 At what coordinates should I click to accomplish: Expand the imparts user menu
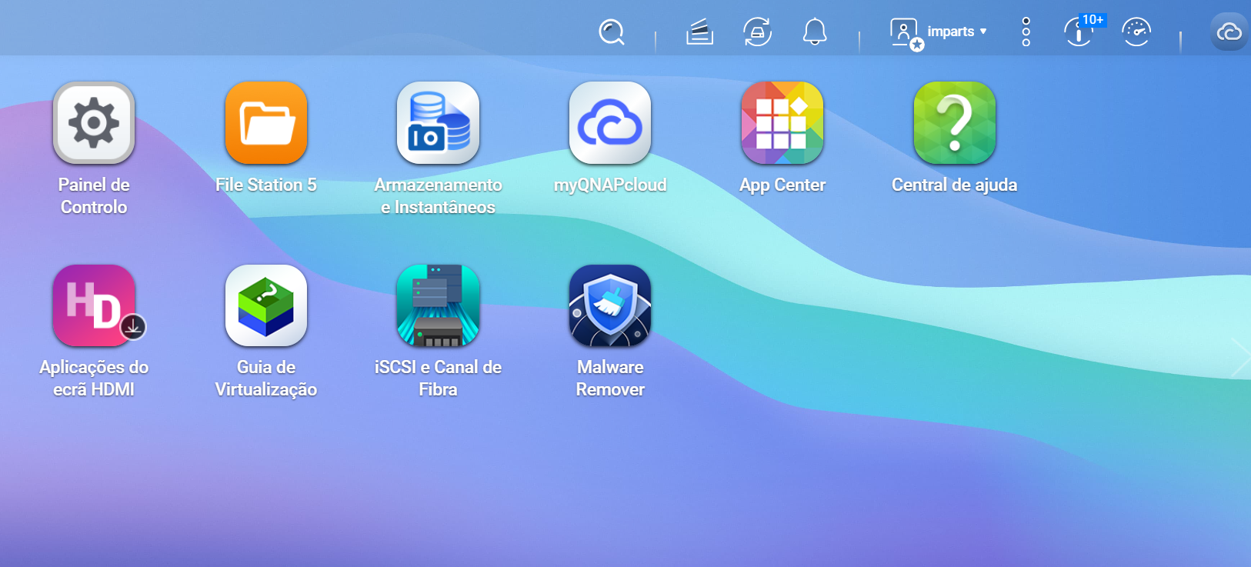pos(939,32)
